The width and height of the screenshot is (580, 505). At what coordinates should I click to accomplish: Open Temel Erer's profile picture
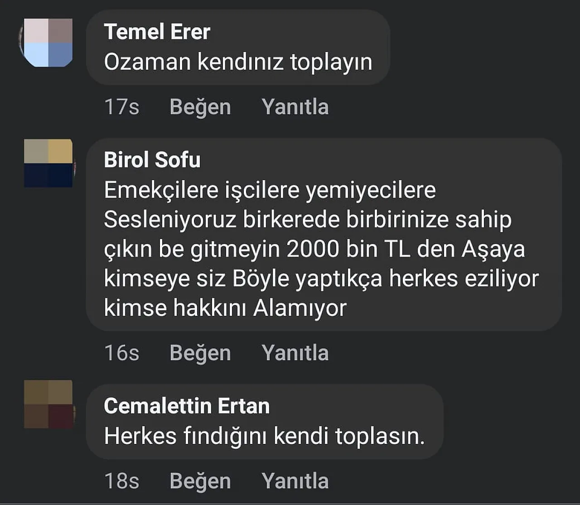[48, 43]
